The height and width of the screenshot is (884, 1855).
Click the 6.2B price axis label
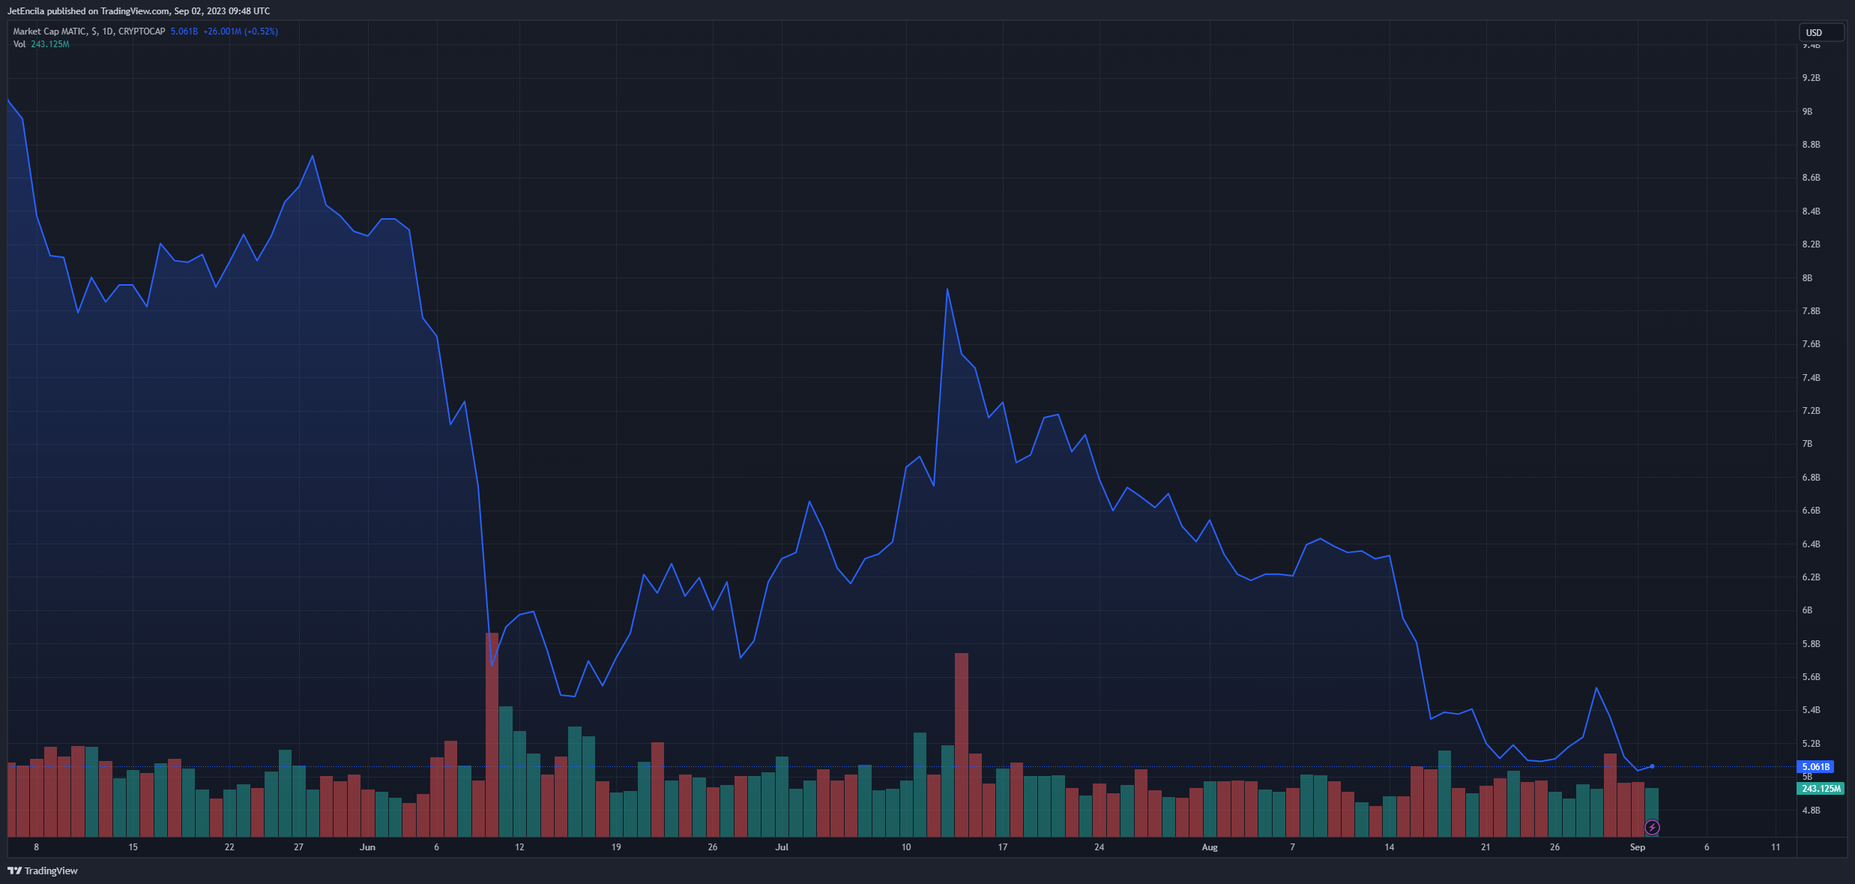pos(1812,577)
